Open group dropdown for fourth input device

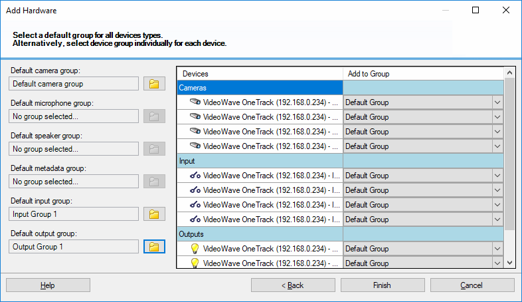pyautogui.click(x=497, y=220)
